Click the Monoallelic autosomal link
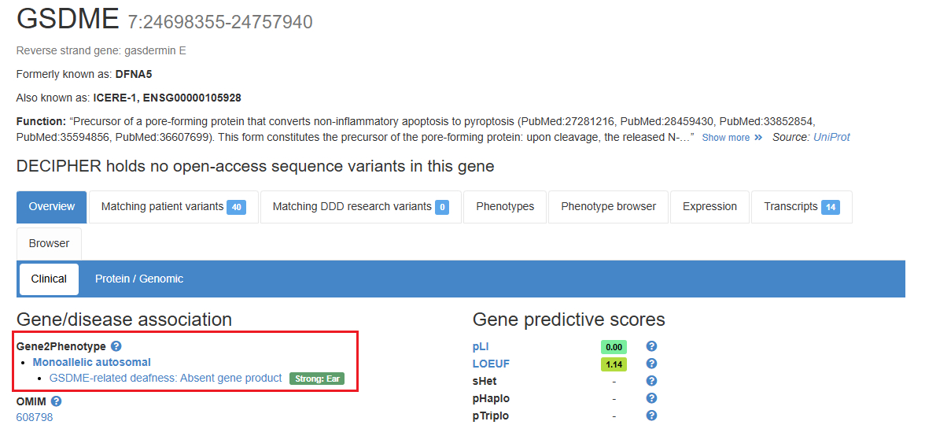925x436 pixels. coord(92,362)
